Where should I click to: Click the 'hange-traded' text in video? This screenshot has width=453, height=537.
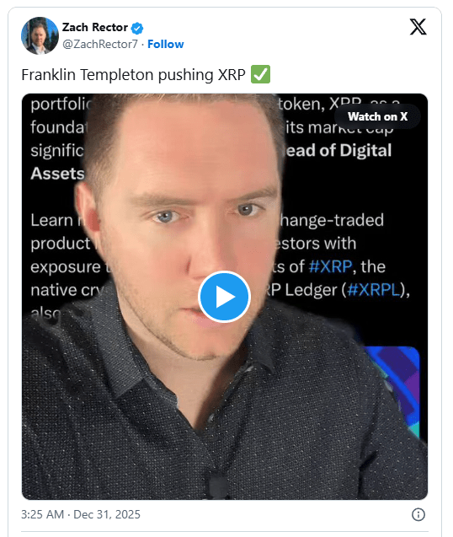click(332, 220)
